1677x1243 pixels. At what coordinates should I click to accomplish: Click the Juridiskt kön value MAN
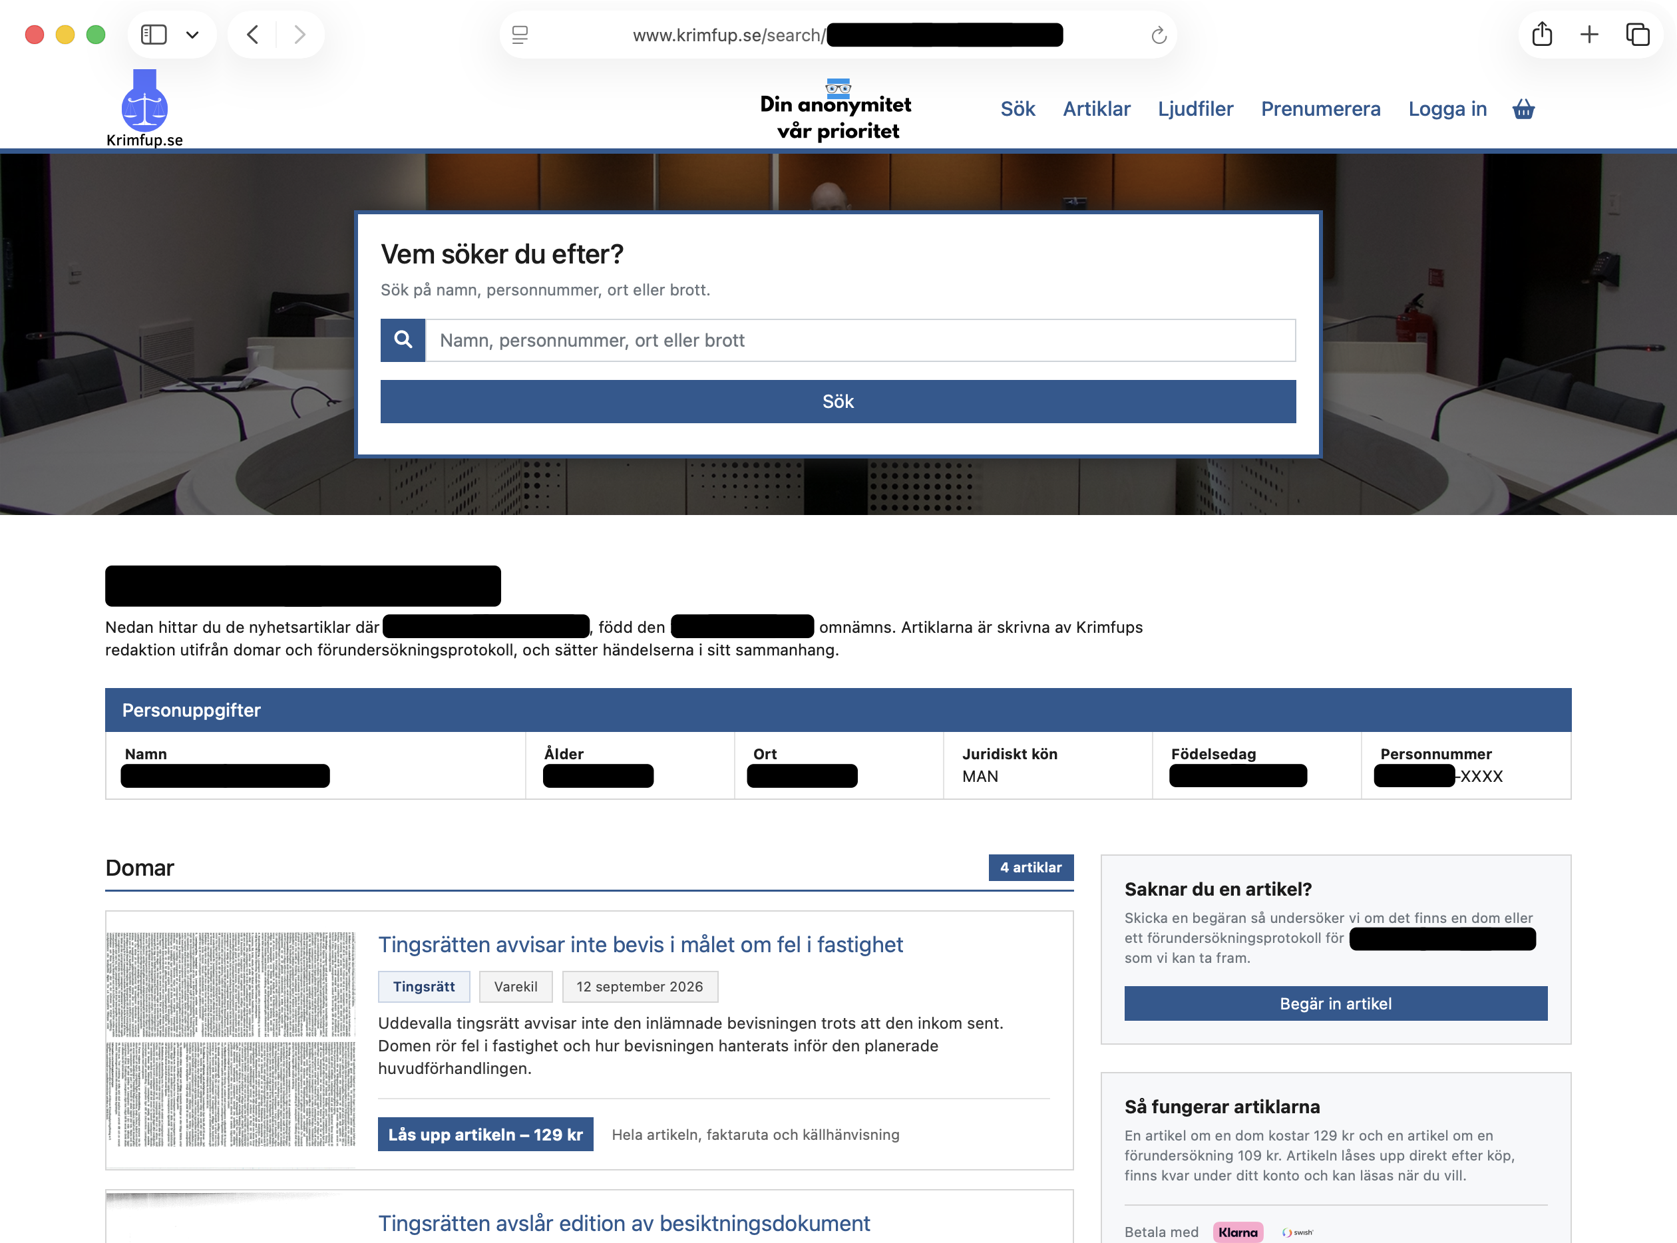980,776
